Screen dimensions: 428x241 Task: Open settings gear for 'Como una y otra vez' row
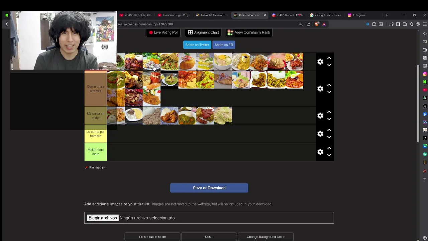pos(320,88)
